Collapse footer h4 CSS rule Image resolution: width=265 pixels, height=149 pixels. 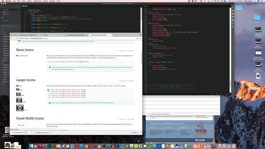[x=148, y=23]
